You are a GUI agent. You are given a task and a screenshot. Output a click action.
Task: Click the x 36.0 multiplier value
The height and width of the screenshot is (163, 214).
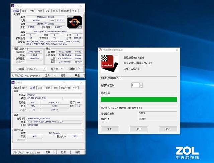[34, 55]
